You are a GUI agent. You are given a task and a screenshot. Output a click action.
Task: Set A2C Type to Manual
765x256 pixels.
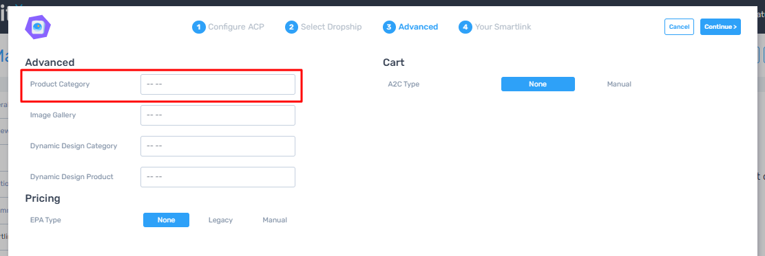pos(619,84)
